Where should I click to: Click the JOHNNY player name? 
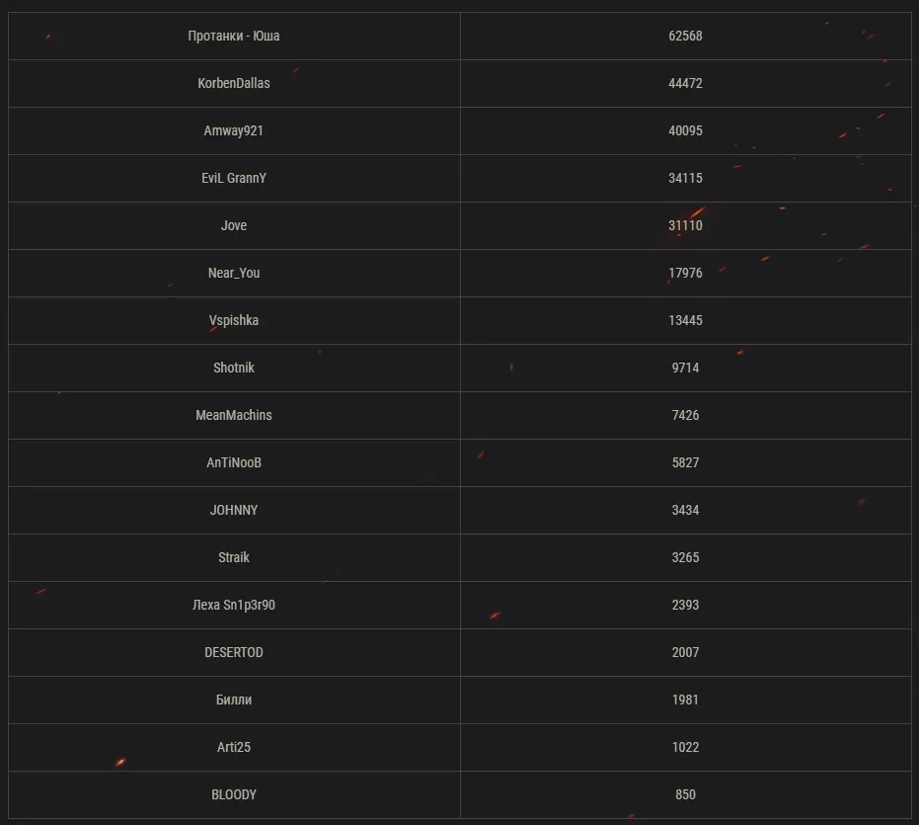(x=234, y=510)
